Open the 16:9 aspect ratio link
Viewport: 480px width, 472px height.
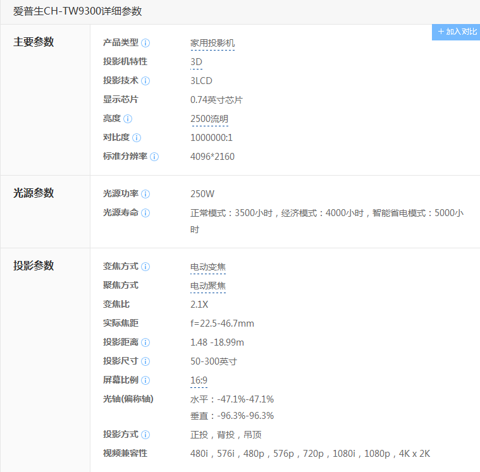(x=199, y=380)
